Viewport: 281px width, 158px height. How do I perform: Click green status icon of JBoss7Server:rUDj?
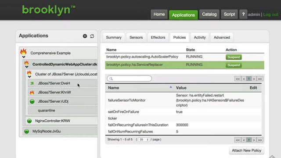click(32, 101)
